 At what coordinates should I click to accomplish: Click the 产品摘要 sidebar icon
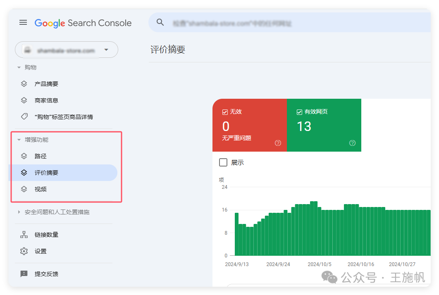pyautogui.click(x=24, y=83)
